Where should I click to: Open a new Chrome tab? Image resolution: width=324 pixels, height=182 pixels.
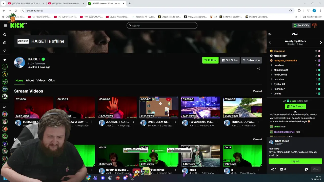click(x=130, y=3)
